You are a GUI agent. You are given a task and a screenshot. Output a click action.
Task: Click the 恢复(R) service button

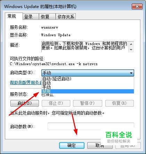(120, 103)
